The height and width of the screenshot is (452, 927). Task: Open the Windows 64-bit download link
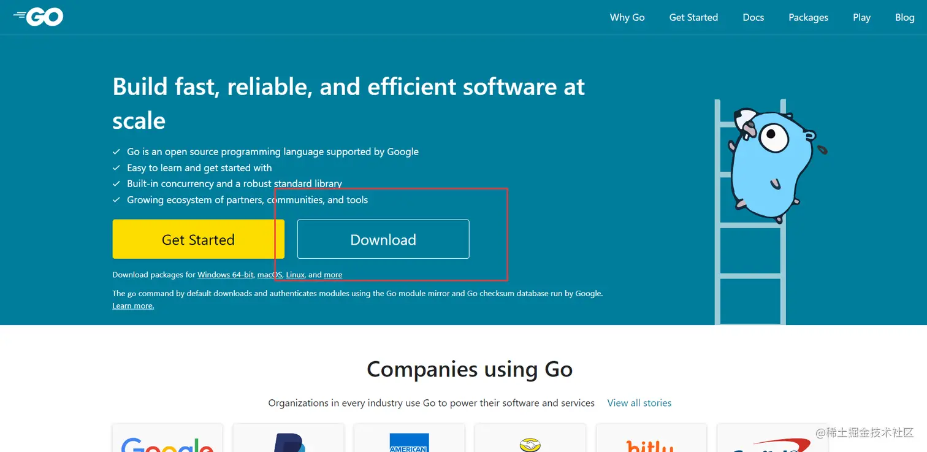pyautogui.click(x=225, y=275)
